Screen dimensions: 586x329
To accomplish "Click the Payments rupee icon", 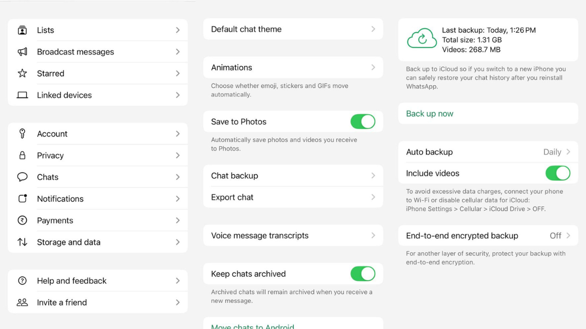I will 22,220.
